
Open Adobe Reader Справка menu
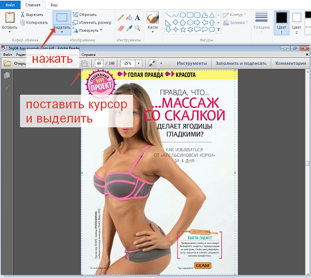tap(88, 55)
